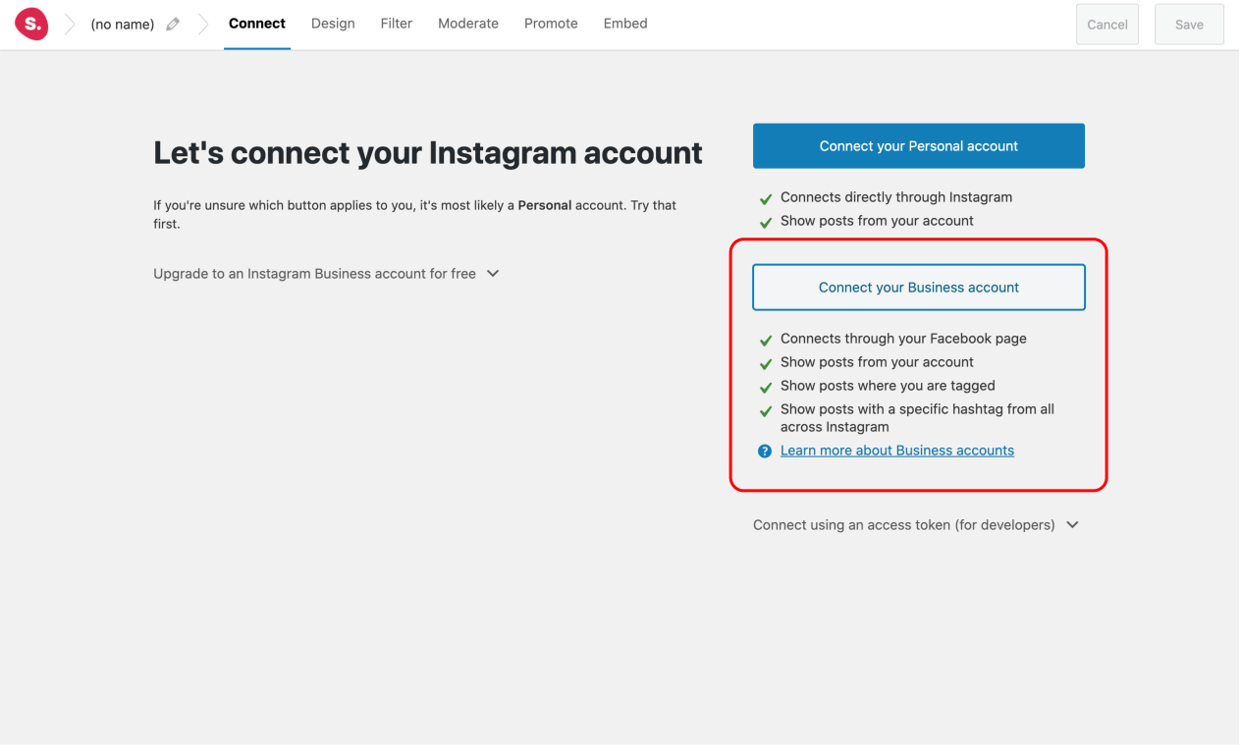The width and height of the screenshot is (1240, 745).
Task: Click Show posts with a specific hashtag text
Action: coord(917,418)
